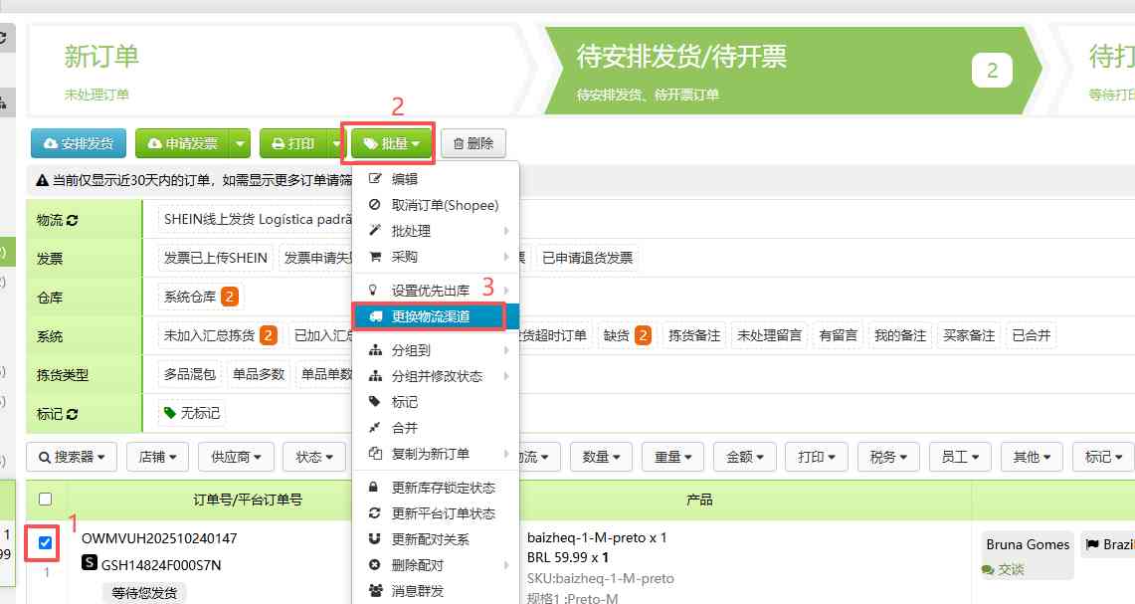This screenshot has width=1135, height=604.
Task: Open the 申请发票 dropdown arrow
Action: click(x=239, y=143)
